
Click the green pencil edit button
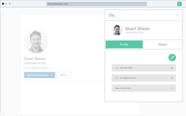(172, 57)
